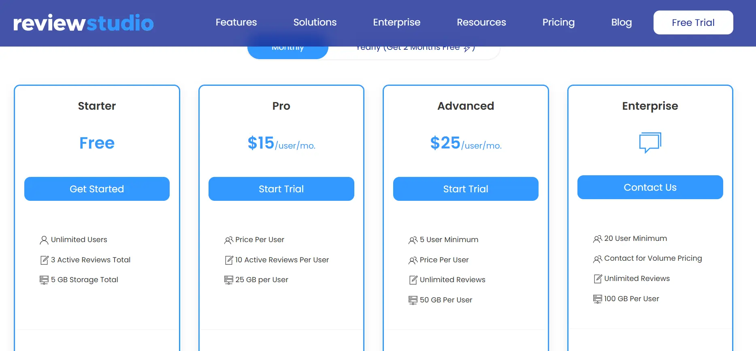This screenshot has height=351, width=756.
Task: Click review icon beside Unlimited Reviews on Advanced
Action: click(x=413, y=280)
